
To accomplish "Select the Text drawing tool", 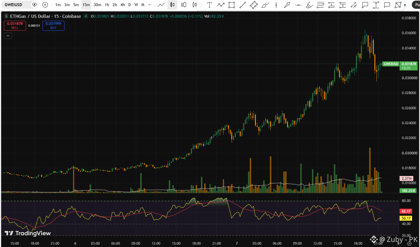I will 209,5.
